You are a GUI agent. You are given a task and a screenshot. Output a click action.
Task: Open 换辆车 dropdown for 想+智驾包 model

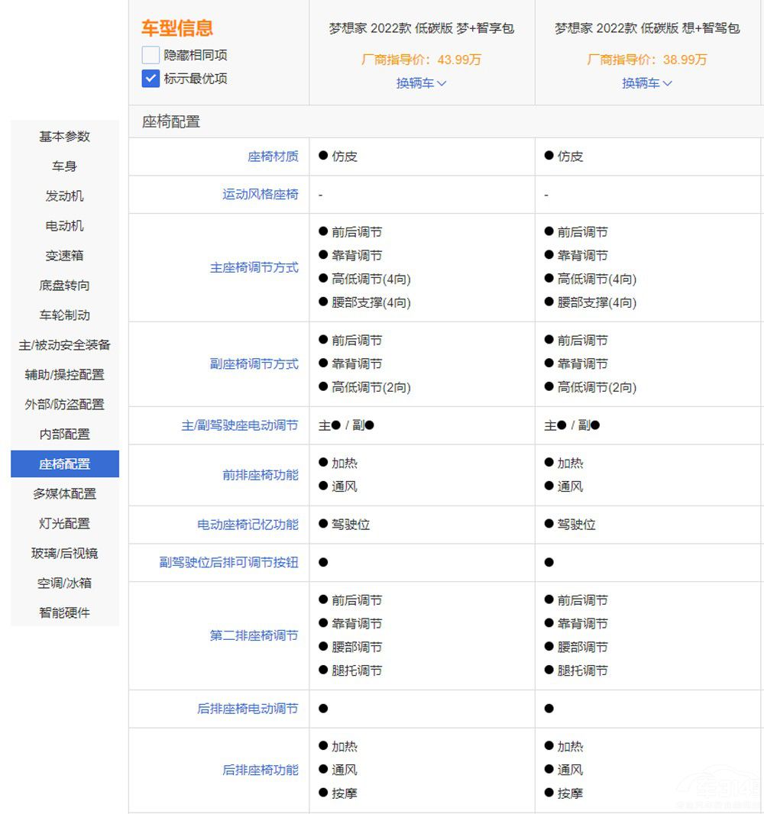[x=646, y=83]
